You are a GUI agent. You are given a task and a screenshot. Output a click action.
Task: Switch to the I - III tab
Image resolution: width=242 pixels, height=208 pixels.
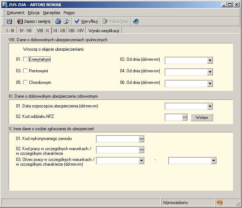10,31
